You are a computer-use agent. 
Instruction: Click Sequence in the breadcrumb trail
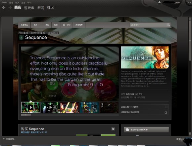tap(53, 33)
